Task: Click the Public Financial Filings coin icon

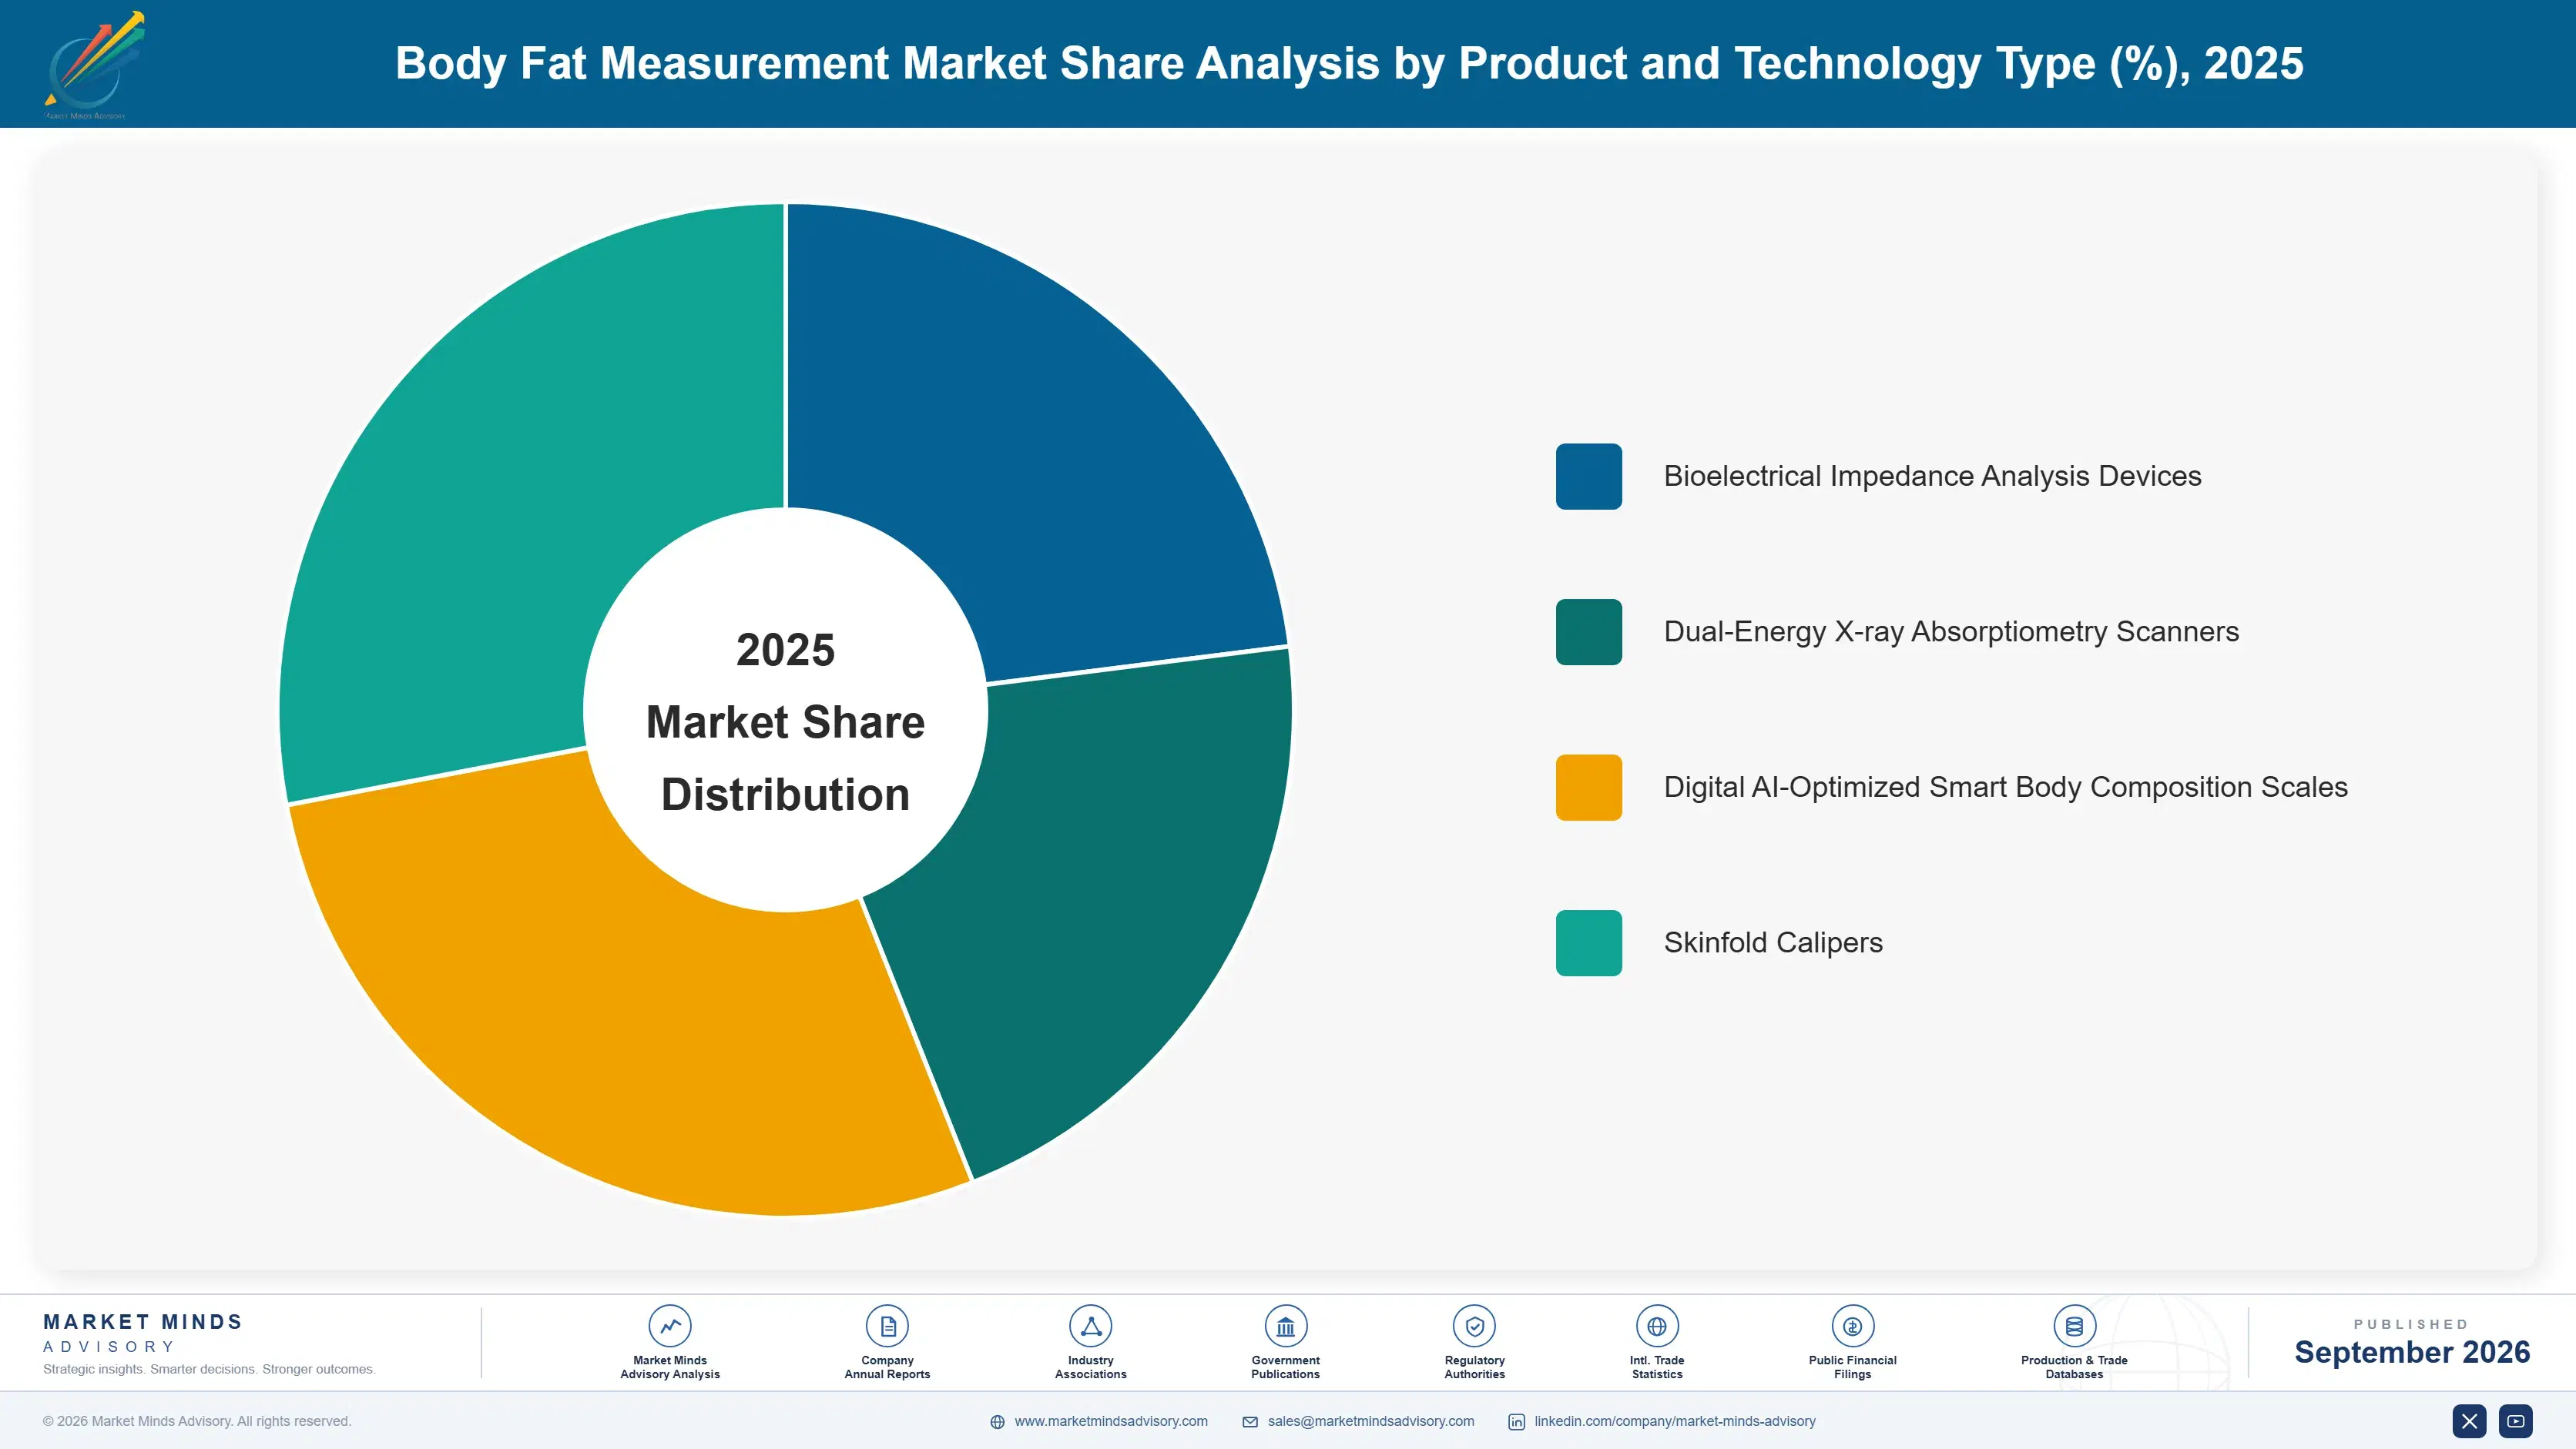Action: [1852, 1326]
